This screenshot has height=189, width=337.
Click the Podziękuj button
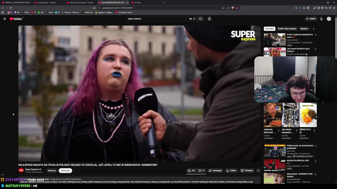pyautogui.click(x=247, y=170)
